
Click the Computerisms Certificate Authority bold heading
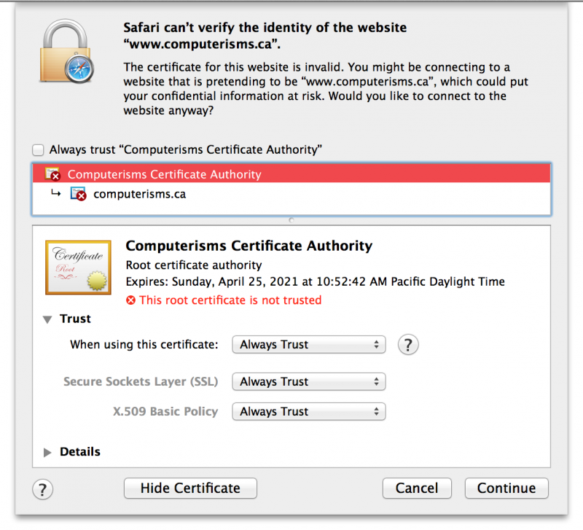[x=249, y=246]
